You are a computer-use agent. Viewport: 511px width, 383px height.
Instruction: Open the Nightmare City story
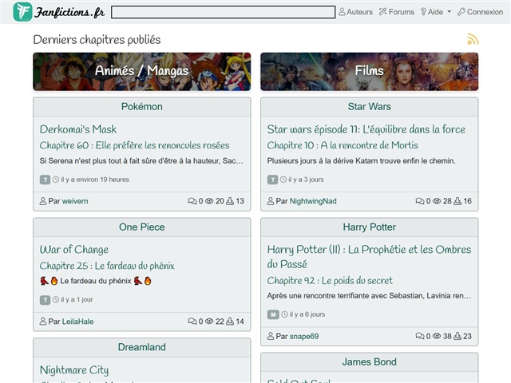pyautogui.click(x=74, y=370)
